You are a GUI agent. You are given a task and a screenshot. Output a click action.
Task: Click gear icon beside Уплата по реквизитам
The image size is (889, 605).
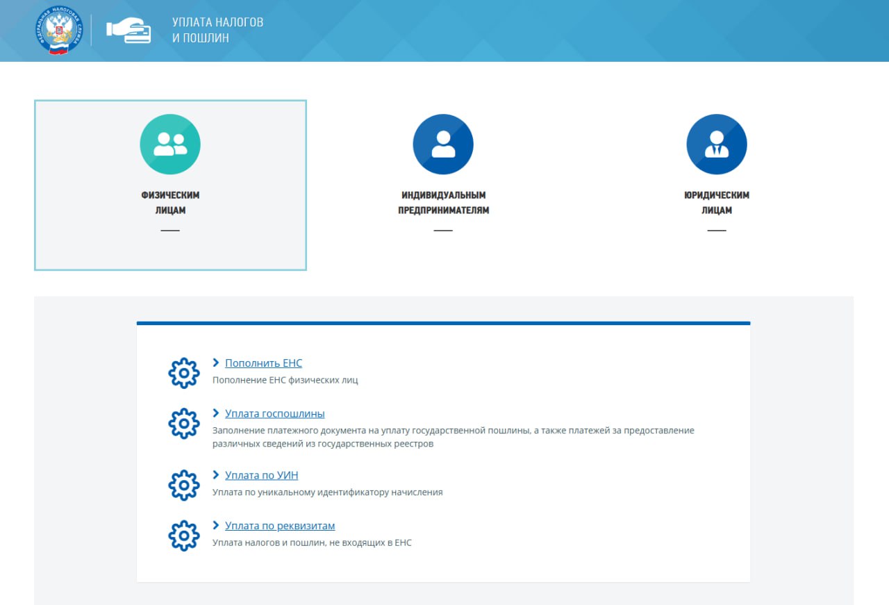click(184, 536)
